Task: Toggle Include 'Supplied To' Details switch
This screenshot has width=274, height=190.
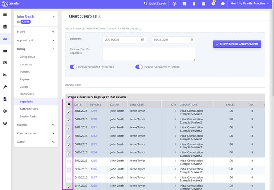Action: coord(139,67)
